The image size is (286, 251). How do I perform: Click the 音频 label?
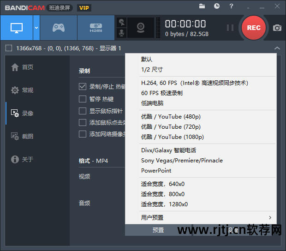coord(84,203)
